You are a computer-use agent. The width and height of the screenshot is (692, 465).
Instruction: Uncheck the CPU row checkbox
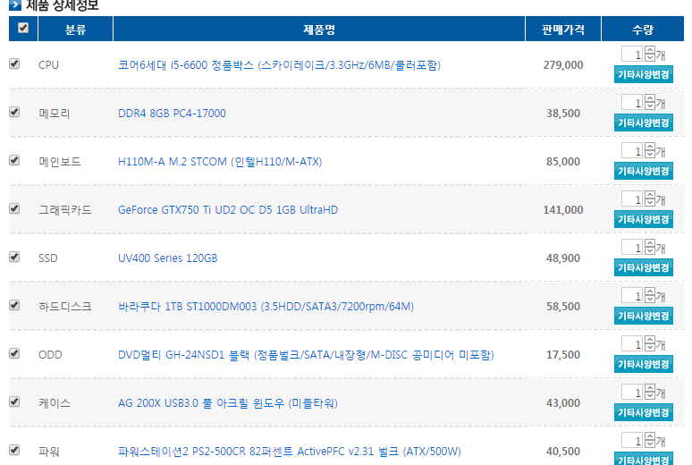tap(14, 63)
